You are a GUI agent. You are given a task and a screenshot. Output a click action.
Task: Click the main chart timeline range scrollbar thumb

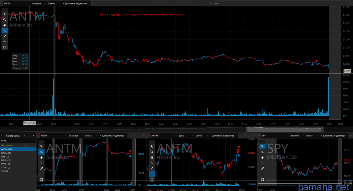pos(285,129)
